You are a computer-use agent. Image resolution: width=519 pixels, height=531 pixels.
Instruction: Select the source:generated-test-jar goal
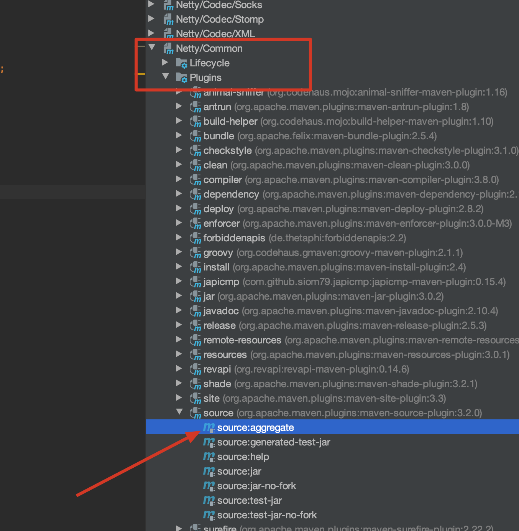pyautogui.click(x=274, y=442)
